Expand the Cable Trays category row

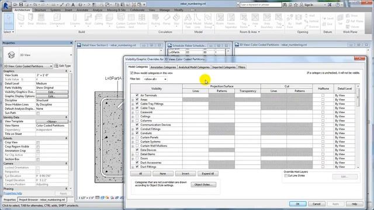click(x=133, y=108)
